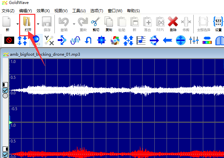The image size is (224, 158).
Task: Open the 编辑(Y) menu
Action: 25,11
